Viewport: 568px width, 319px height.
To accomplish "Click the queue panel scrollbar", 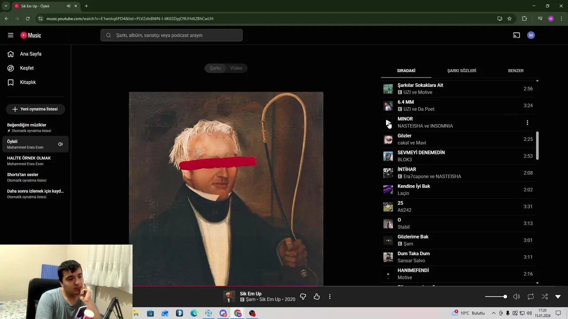I will (x=537, y=146).
